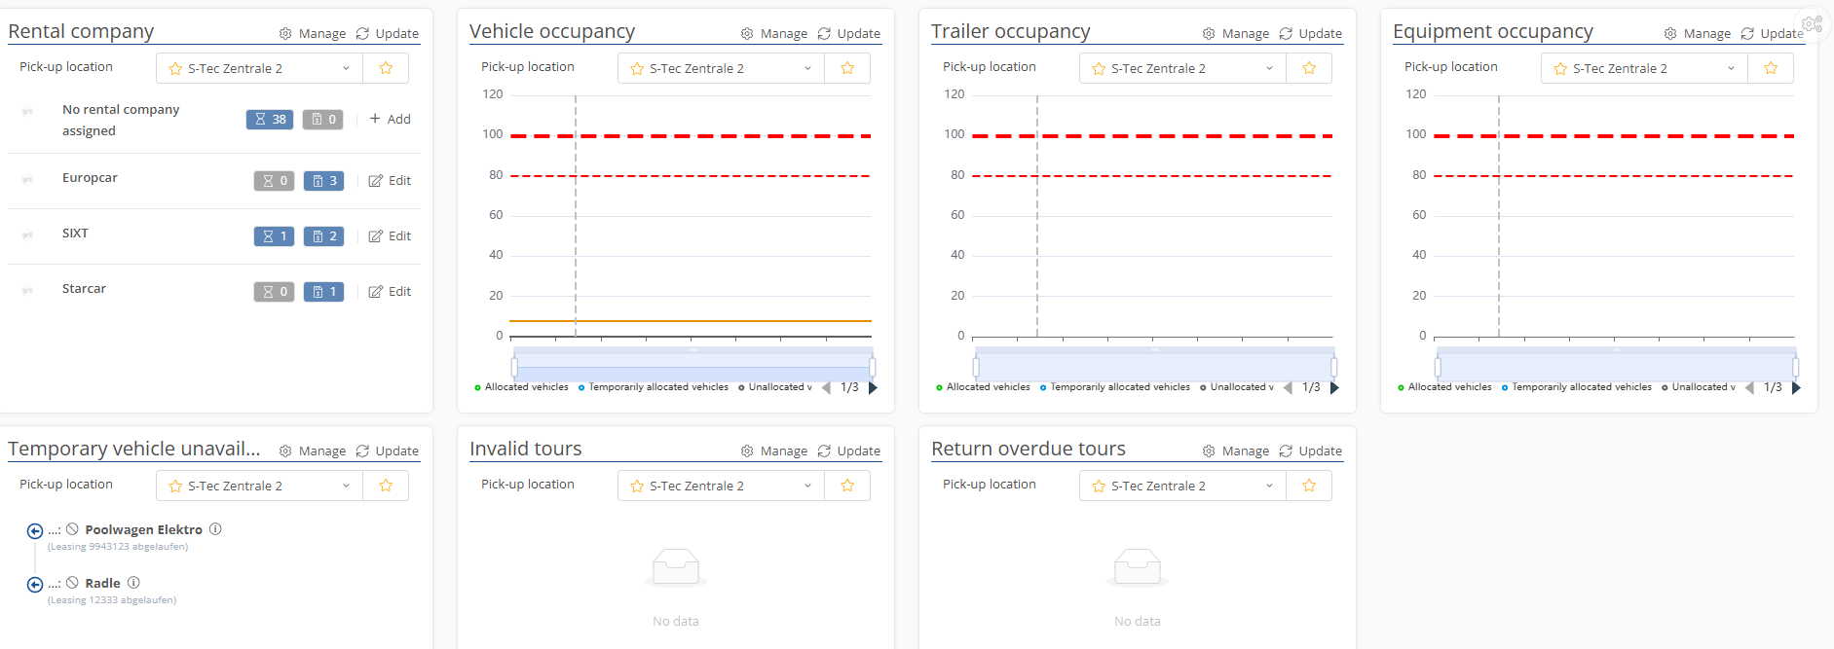Click the info icon next to Radle

133,583
